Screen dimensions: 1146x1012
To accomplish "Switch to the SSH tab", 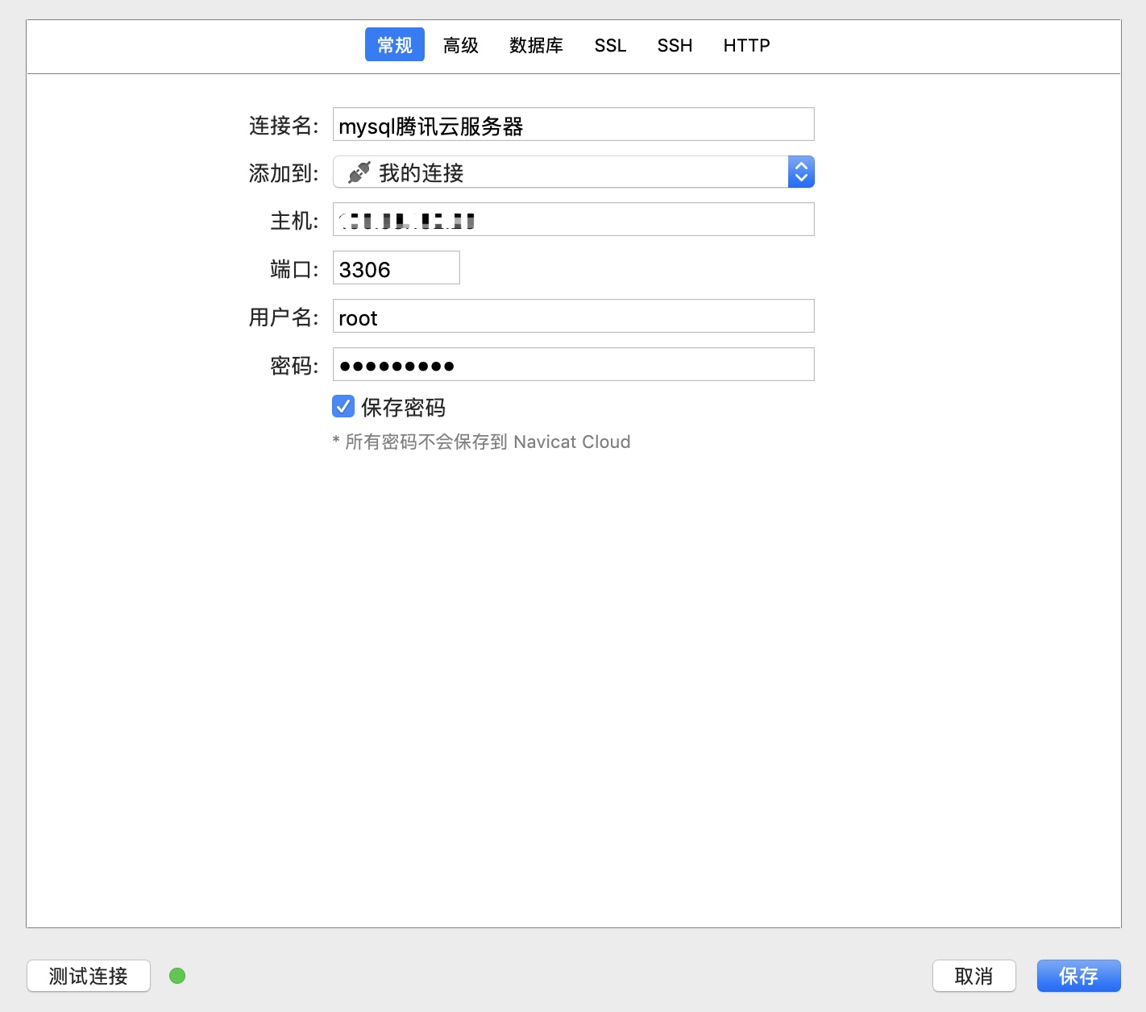I will [x=675, y=45].
